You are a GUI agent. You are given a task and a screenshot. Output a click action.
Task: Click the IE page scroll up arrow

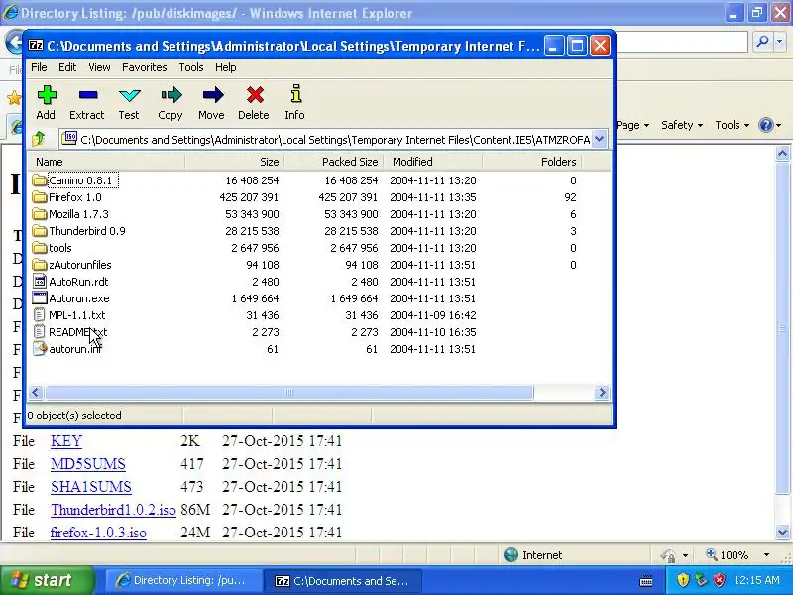tap(782, 154)
